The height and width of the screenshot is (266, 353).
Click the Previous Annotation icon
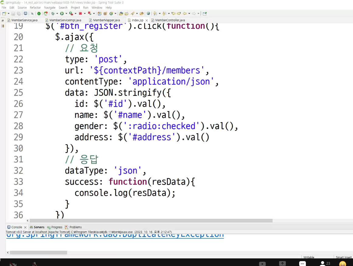point(164,13)
